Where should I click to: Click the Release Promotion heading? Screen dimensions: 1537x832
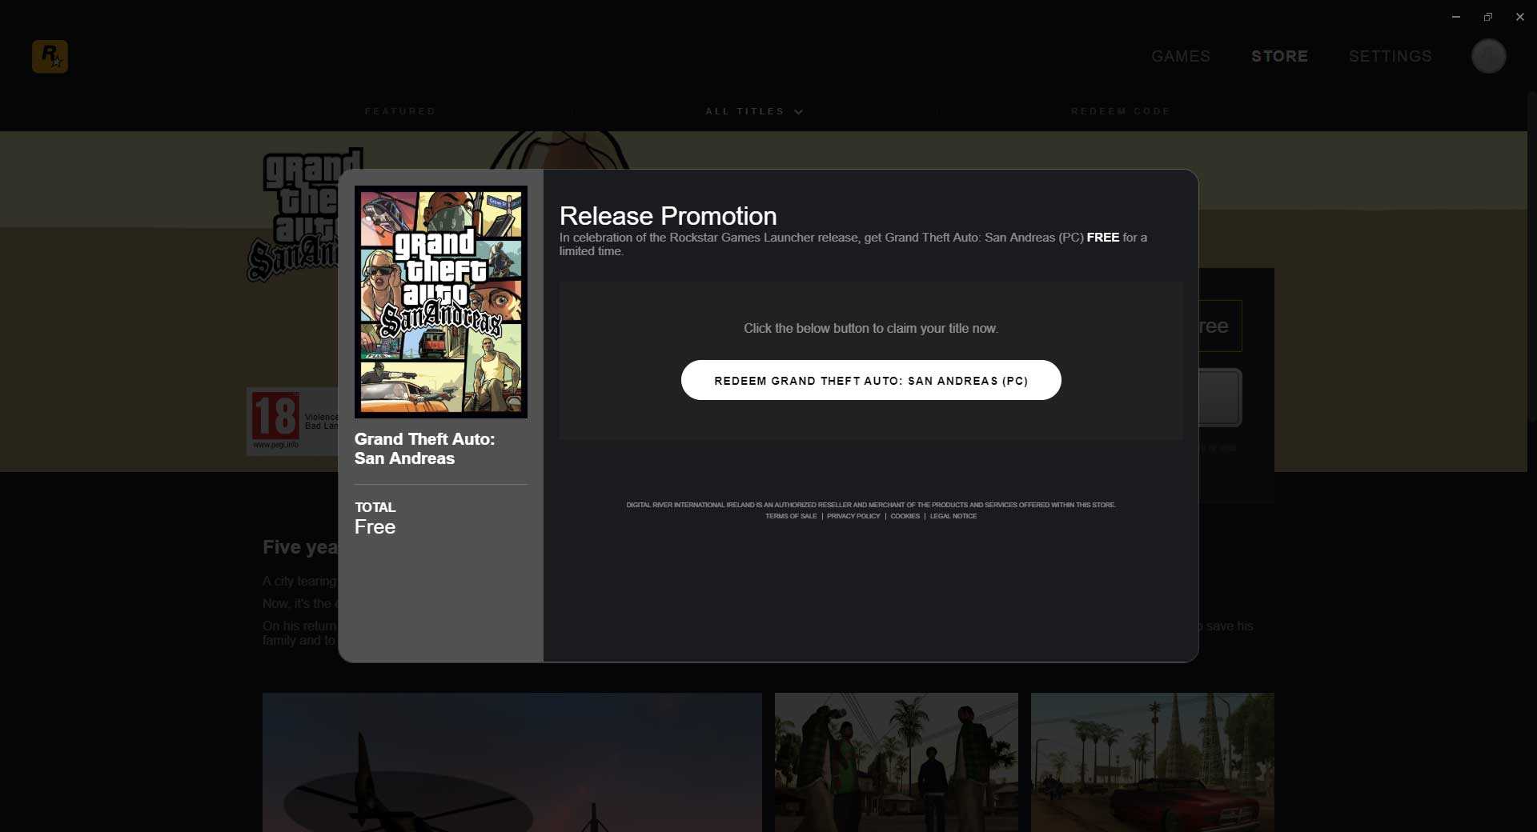668,216
